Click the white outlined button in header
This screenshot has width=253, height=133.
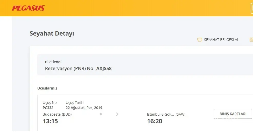(x=252, y=8)
